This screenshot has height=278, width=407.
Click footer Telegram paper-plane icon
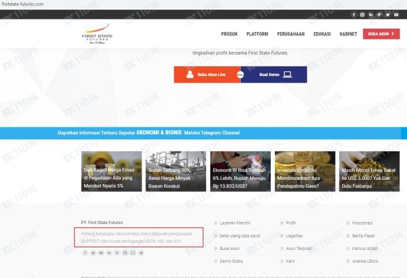click(x=141, y=253)
